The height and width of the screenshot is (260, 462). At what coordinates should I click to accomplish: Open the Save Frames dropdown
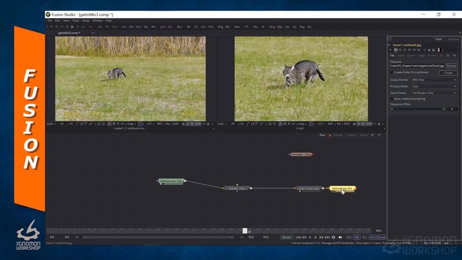pos(434,93)
